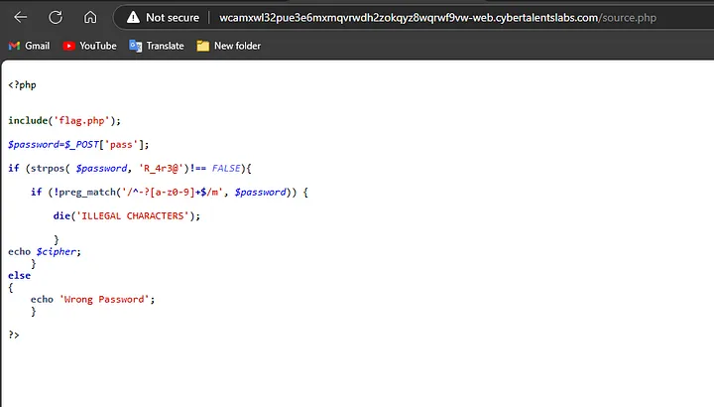Open the New folder bookmark folder

[229, 46]
